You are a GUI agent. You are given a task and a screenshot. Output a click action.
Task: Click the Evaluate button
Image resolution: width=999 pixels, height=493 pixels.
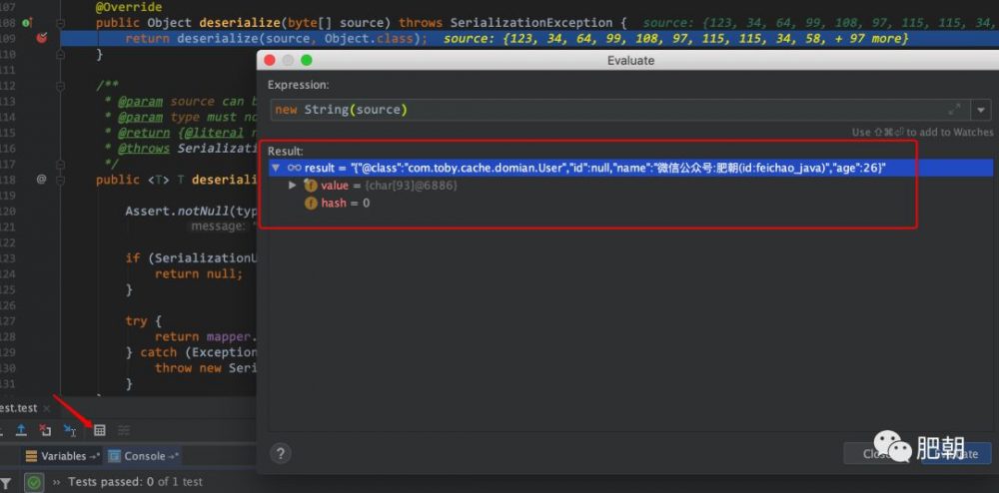coord(956,453)
